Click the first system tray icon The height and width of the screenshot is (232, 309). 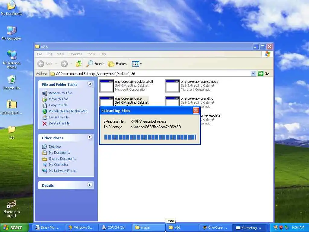click(x=276, y=227)
